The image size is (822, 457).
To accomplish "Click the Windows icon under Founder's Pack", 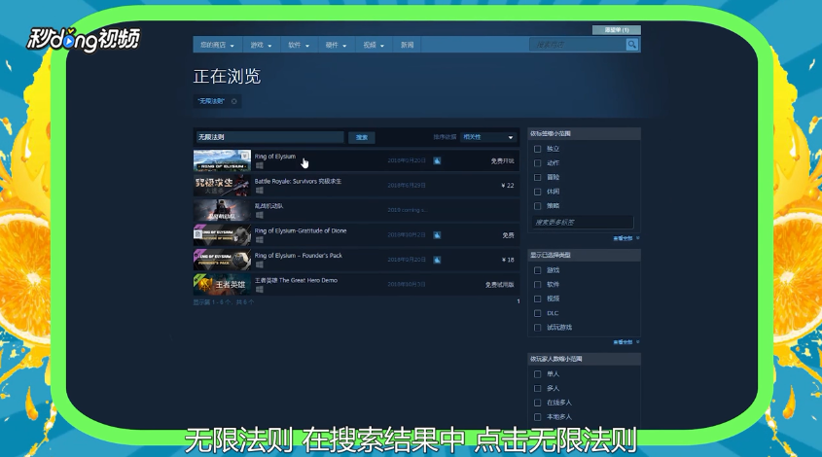I will pyautogui.click(x=259, y=264).
